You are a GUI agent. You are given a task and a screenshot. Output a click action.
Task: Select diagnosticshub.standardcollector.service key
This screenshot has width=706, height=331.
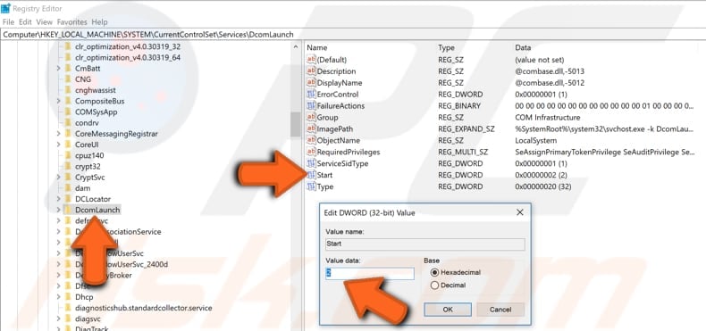click(143, 308)
